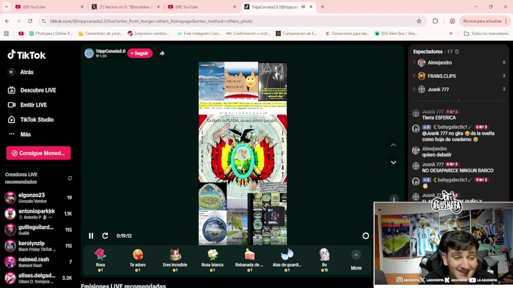The height and width of the screenshot is (288, 513).
Task: Open live player settings gear
Action: (366, 236)
